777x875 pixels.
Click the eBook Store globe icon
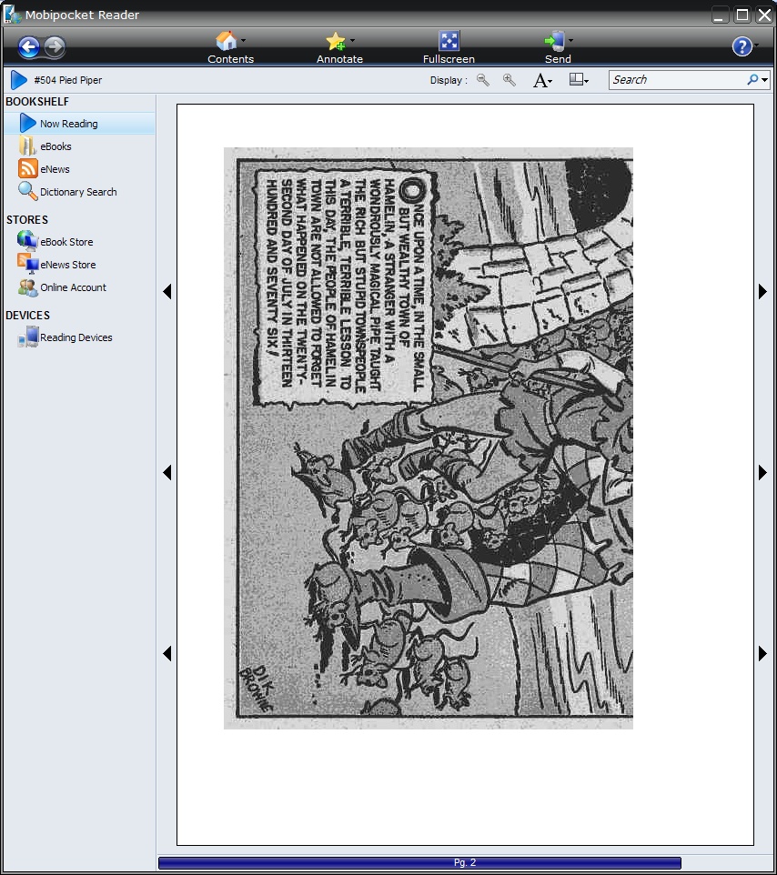(x=27, y=240)
